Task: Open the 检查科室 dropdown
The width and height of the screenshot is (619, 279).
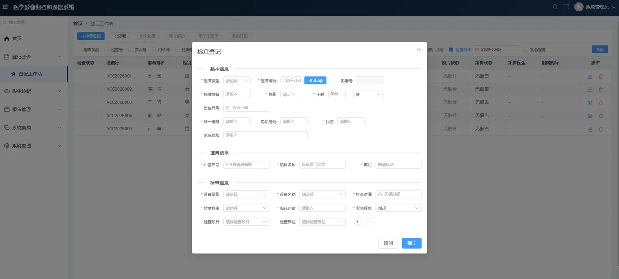Action: (x=246, y=208)
